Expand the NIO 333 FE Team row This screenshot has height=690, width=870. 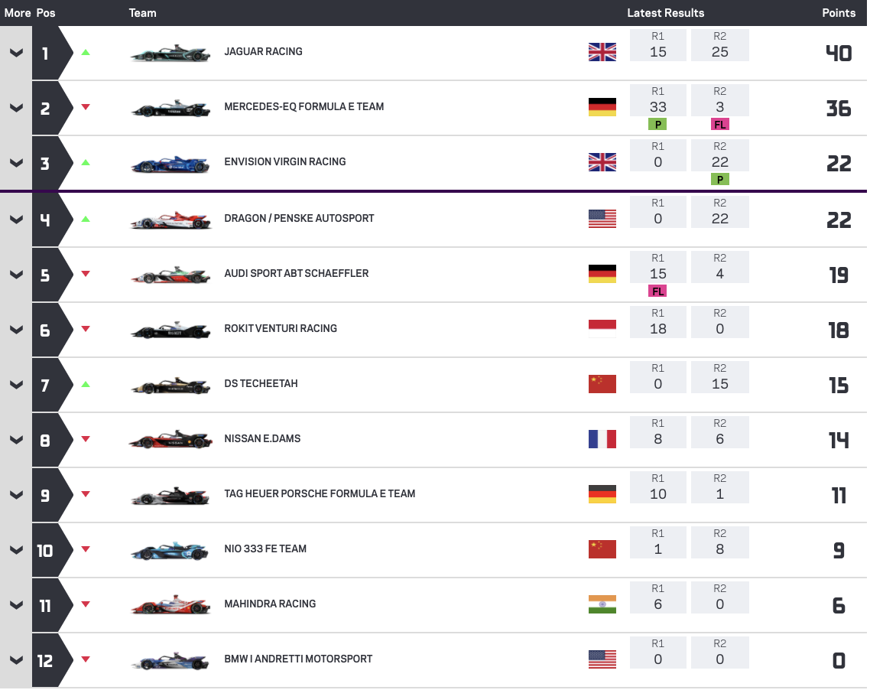[x=16, y=549]
